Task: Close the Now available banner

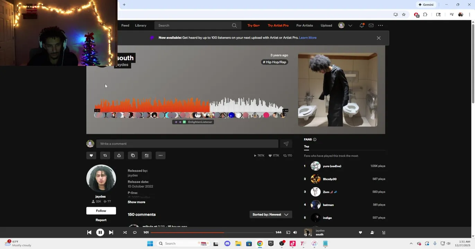Action: click(379, 38)
